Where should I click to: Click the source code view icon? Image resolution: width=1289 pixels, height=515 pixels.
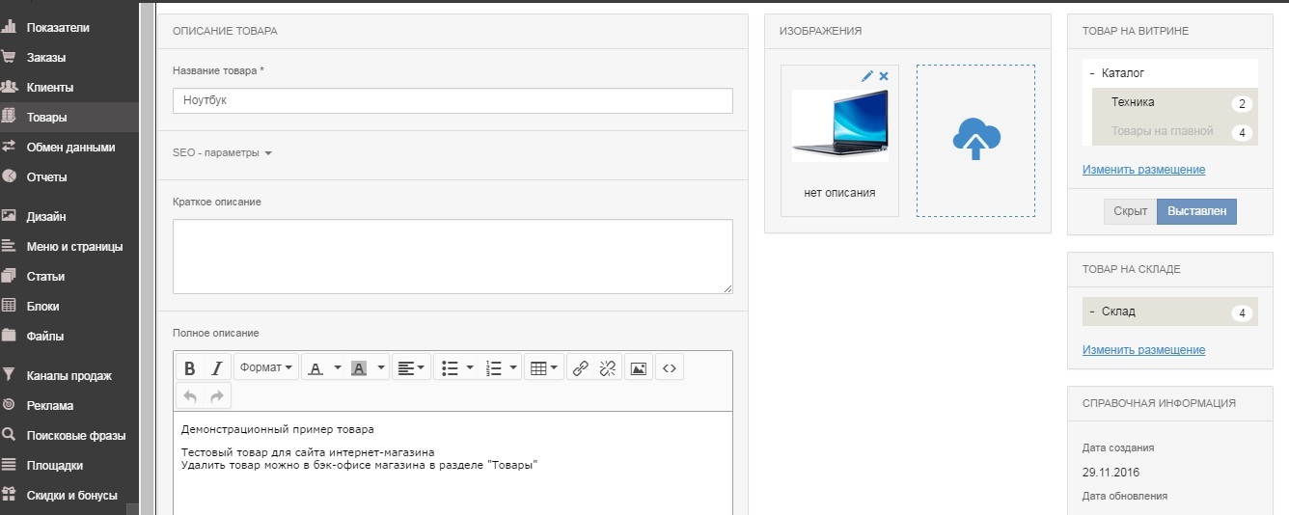(x=670, y=367)
